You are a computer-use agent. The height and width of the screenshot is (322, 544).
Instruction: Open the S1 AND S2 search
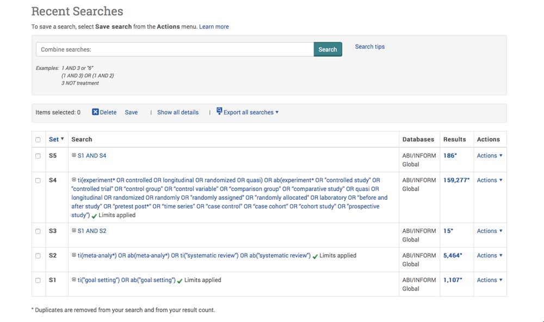92,231
